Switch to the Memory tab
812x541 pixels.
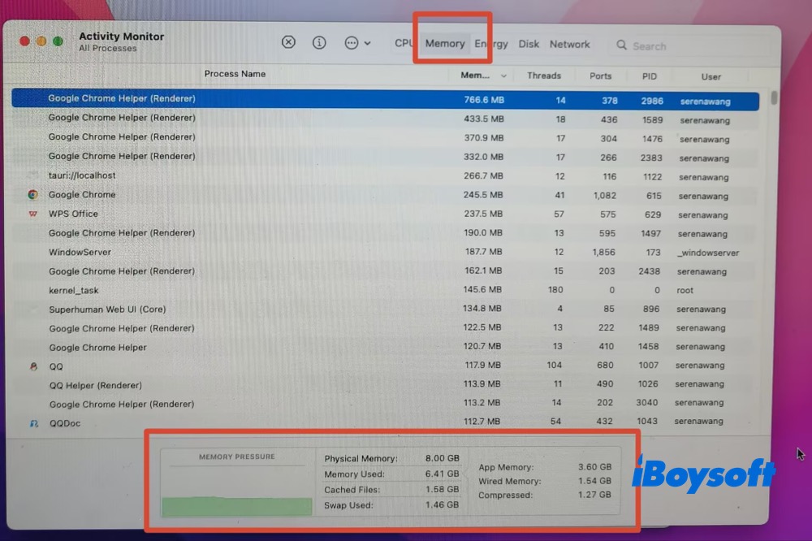[x=445, y=44]
